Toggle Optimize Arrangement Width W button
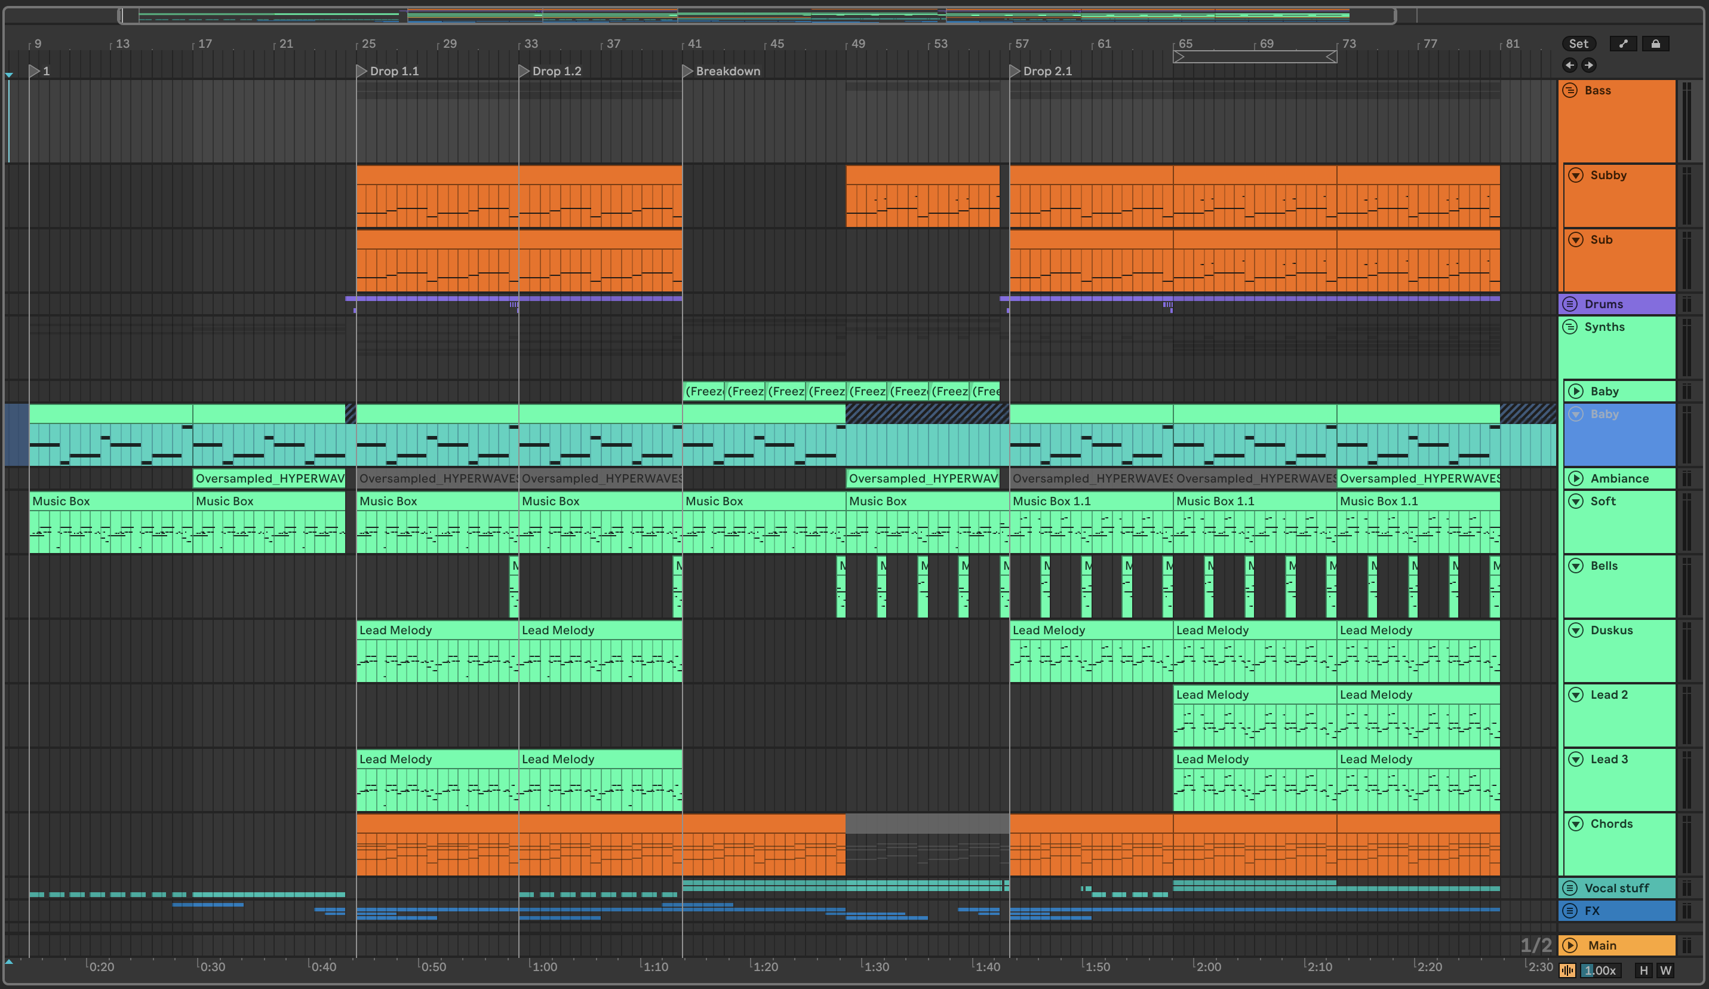This screenshot has width=1709, height=989. pos(1665,970)
